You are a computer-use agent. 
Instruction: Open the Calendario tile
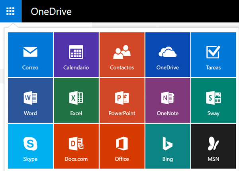pyautogui.click(x=76, y=54)
